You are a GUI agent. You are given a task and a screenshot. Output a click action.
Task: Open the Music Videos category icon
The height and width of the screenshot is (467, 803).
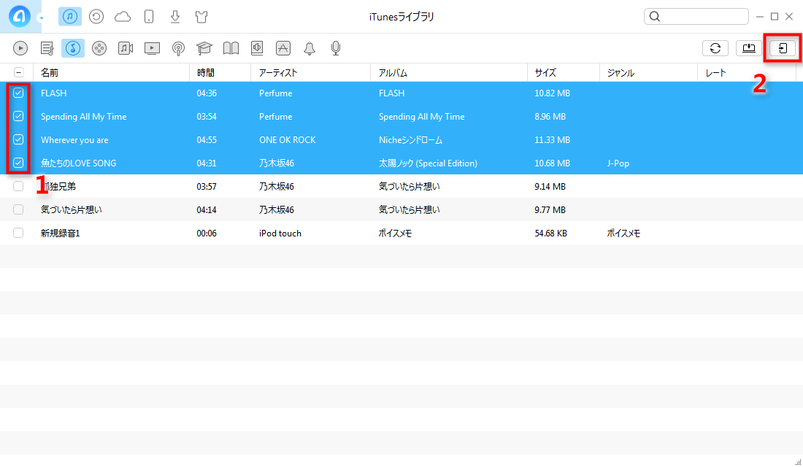(x=126, y=48)
